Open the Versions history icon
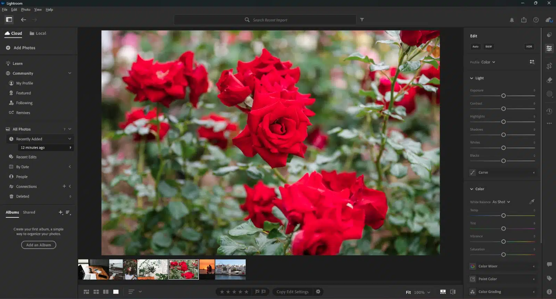The width and height of the screenshot is (556, 299). pyautogui.click(x=549, y=111)
